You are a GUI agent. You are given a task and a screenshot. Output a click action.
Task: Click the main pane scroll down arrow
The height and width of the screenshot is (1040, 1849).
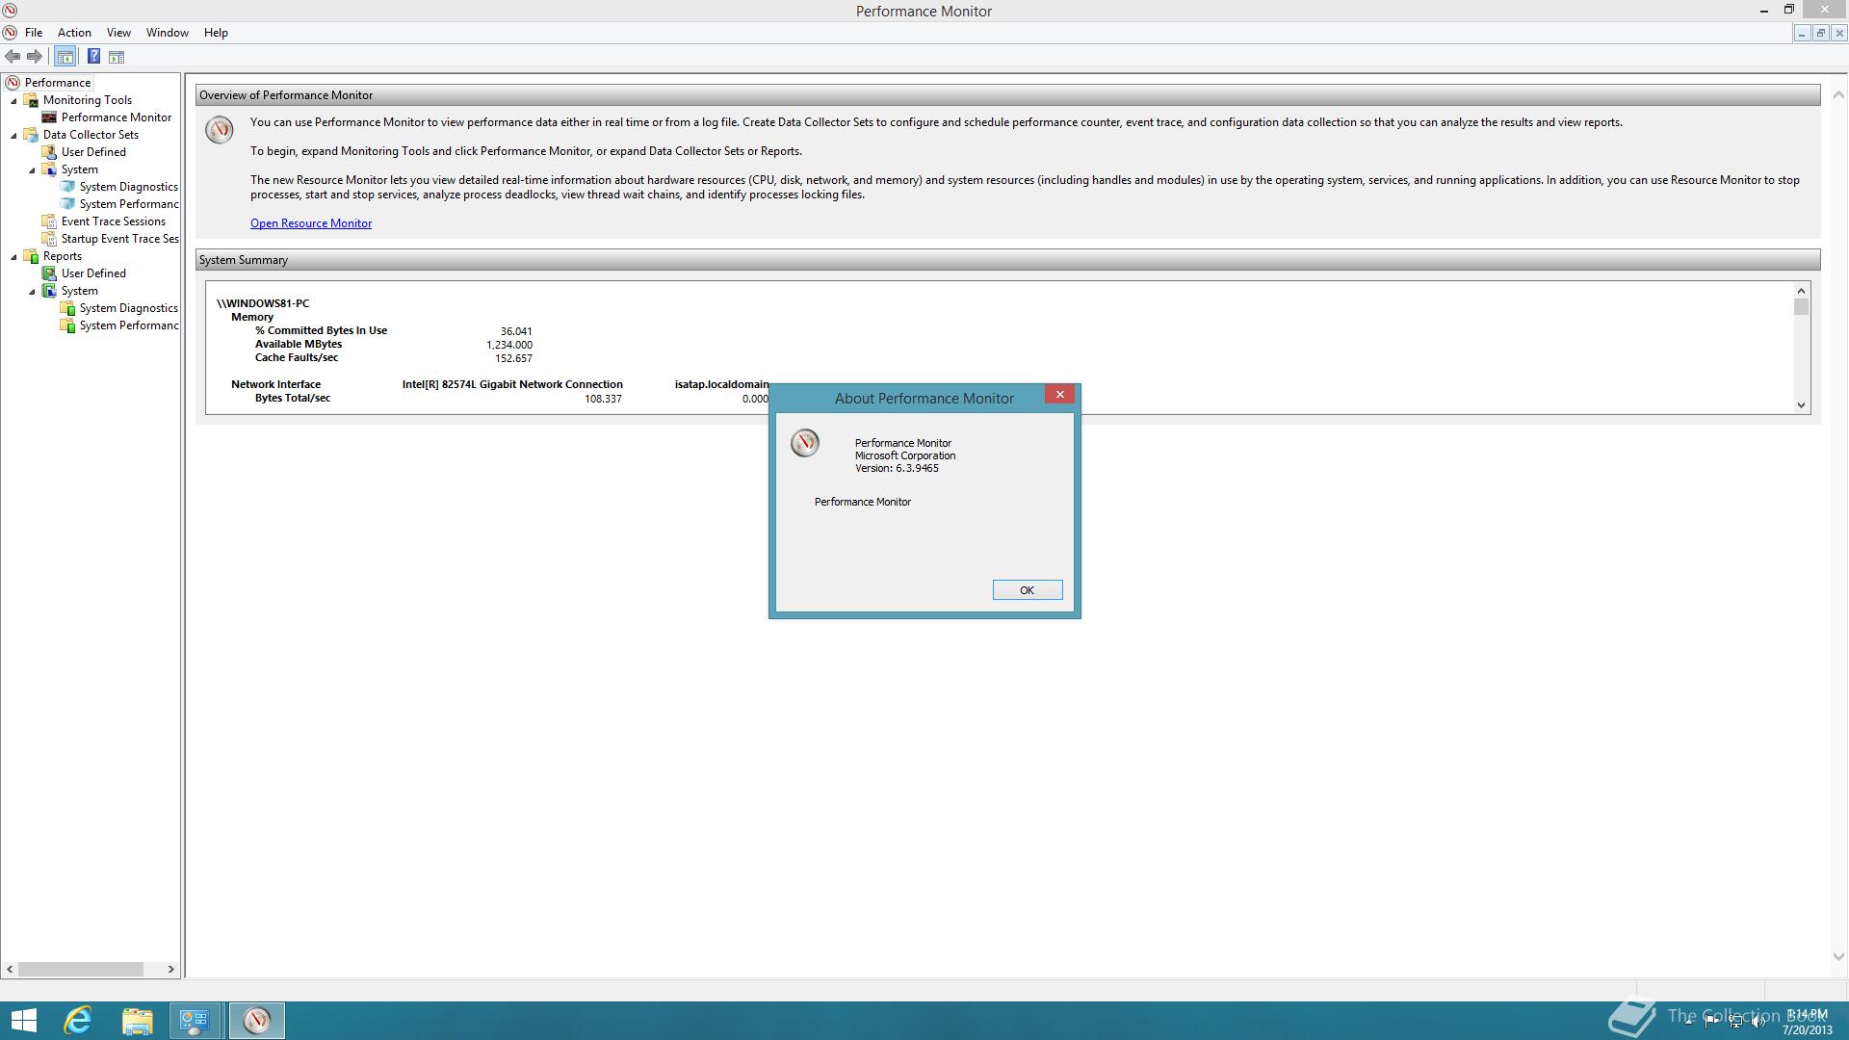point(1838,957)
